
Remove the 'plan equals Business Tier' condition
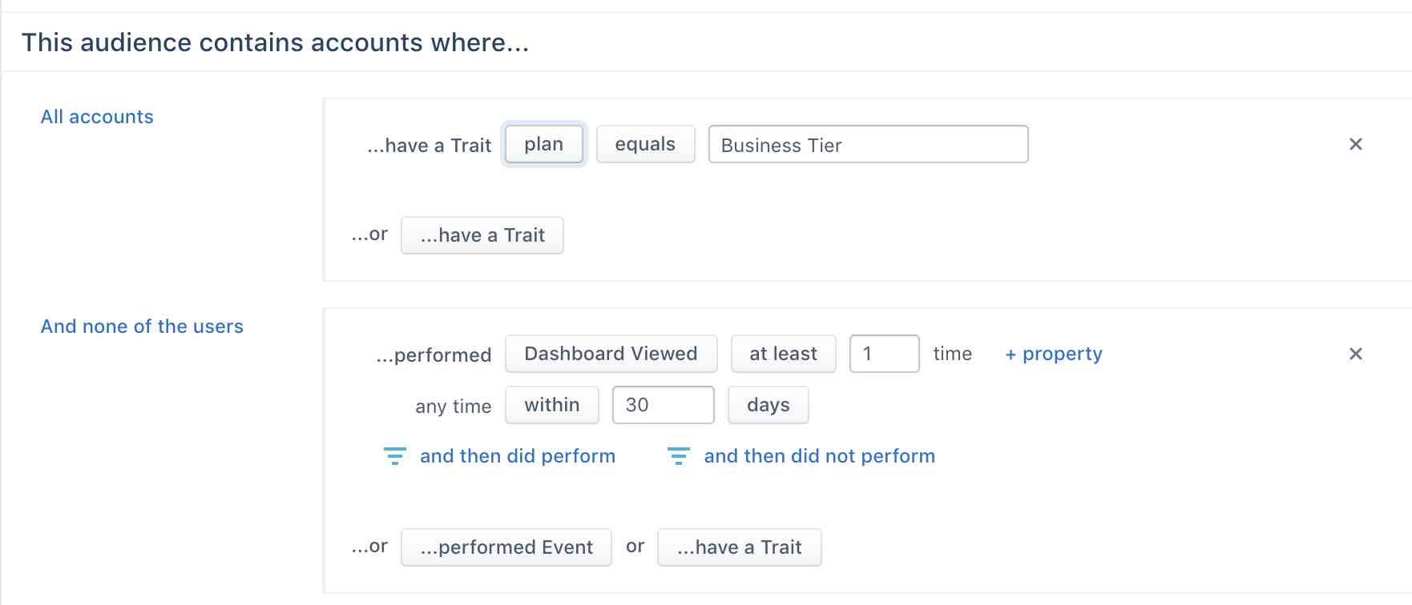point(1355,144)
